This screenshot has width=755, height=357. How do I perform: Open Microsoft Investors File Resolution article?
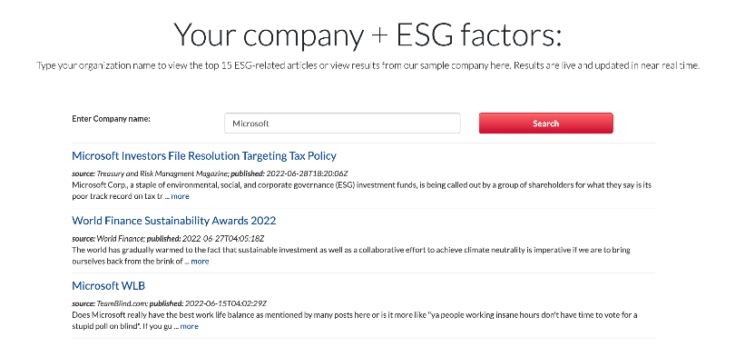tap(204, 156)
